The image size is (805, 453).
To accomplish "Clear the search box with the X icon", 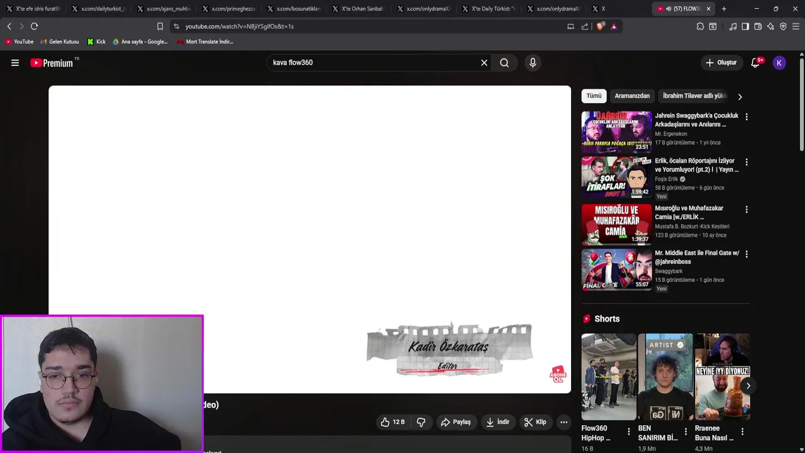I will click(x=484, y=63).
